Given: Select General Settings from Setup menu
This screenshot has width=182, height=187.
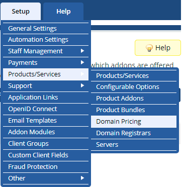Looking at the screenshot, I should 46,29.
